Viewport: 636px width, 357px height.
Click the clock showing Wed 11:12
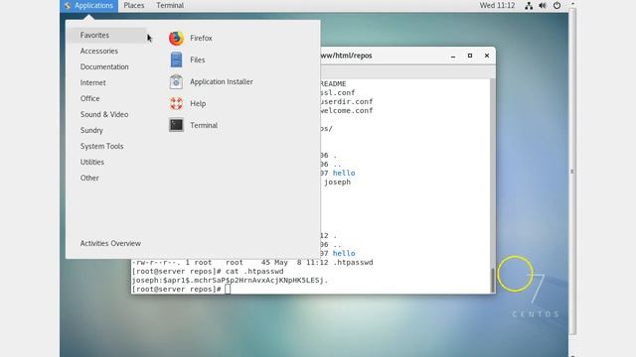tap(497, 6)
